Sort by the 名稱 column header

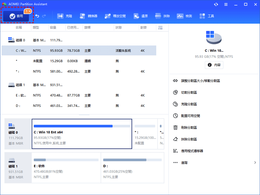(19, 27)
